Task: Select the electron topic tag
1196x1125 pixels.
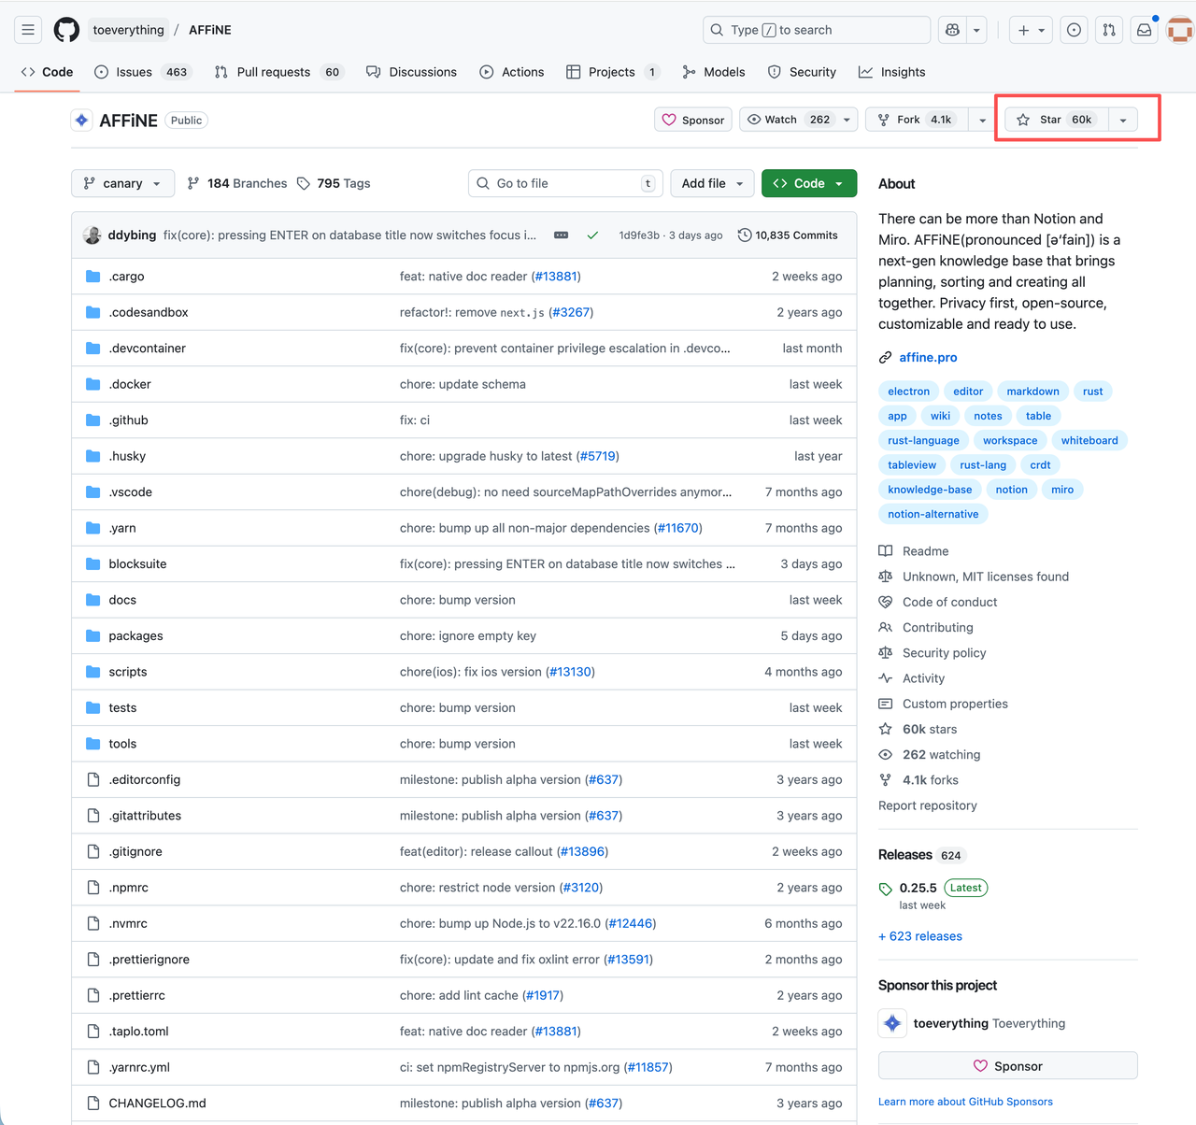Action: [x=909, y=392]
